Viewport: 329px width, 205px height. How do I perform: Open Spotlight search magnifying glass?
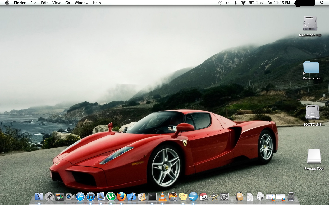coord(322,3)
